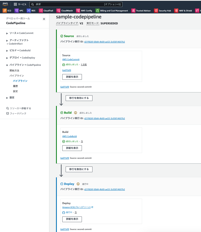
Task: Open 履歴 in the sidebar
Action: [x=15, y=86]
